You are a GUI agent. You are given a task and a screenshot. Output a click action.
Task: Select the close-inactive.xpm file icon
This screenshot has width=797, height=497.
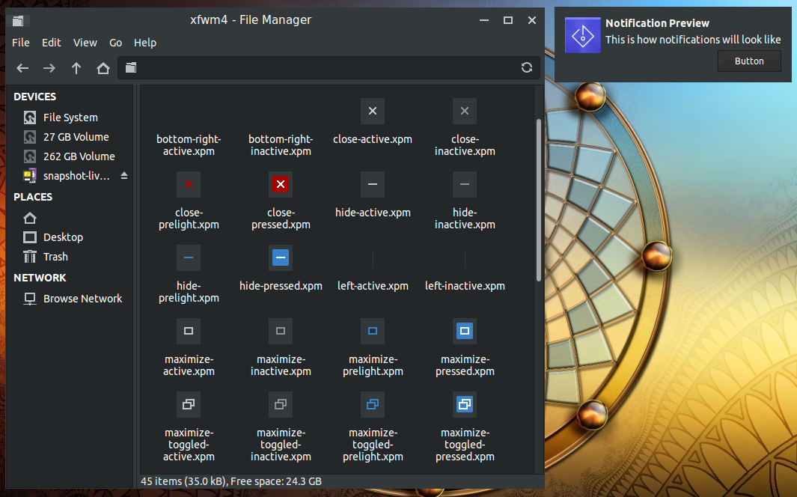click(465, 111)
